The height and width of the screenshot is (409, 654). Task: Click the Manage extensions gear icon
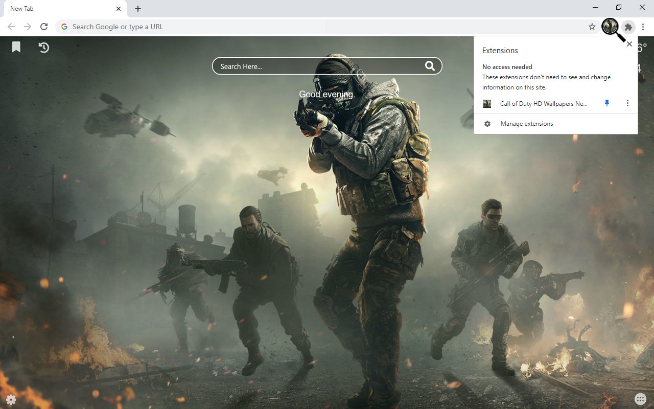click(x=487, y=124)
